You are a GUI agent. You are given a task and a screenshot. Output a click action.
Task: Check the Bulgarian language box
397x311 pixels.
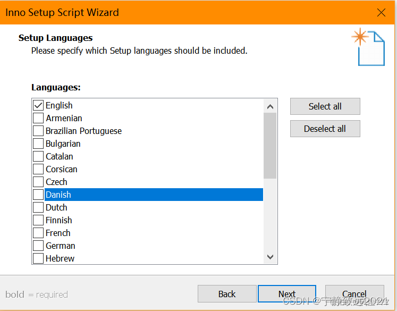tap(38, 144)
